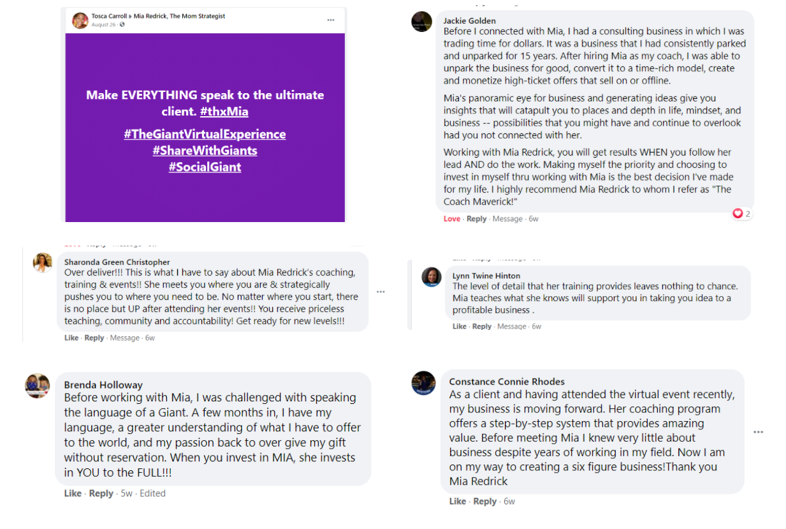
Task: Like Constance Connie Rhodes' comment
Action: pyautogui.click(x=457, y=502)
